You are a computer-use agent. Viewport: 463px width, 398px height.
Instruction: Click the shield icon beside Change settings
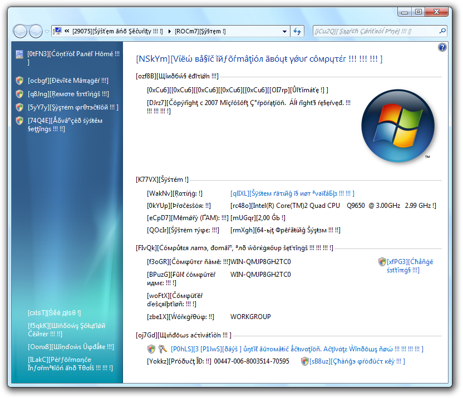coord(382,262)
